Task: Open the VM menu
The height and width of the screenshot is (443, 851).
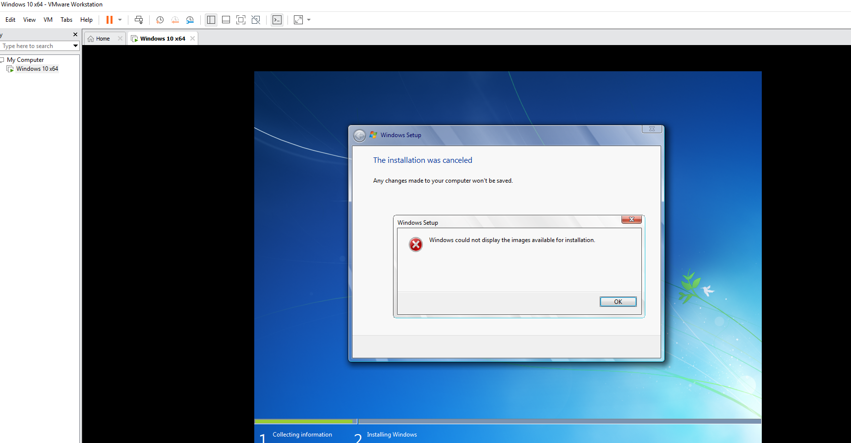Action: pyautogui.click(x=48, y=20)
